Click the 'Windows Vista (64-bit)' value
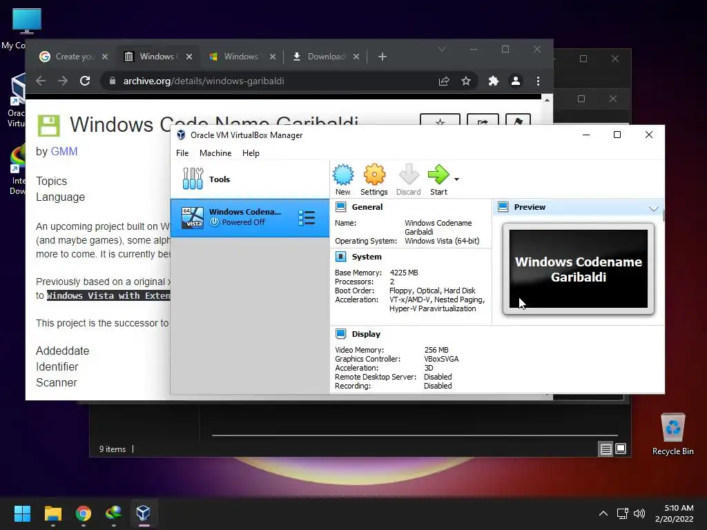707x530 pixels. coord(442,241)
